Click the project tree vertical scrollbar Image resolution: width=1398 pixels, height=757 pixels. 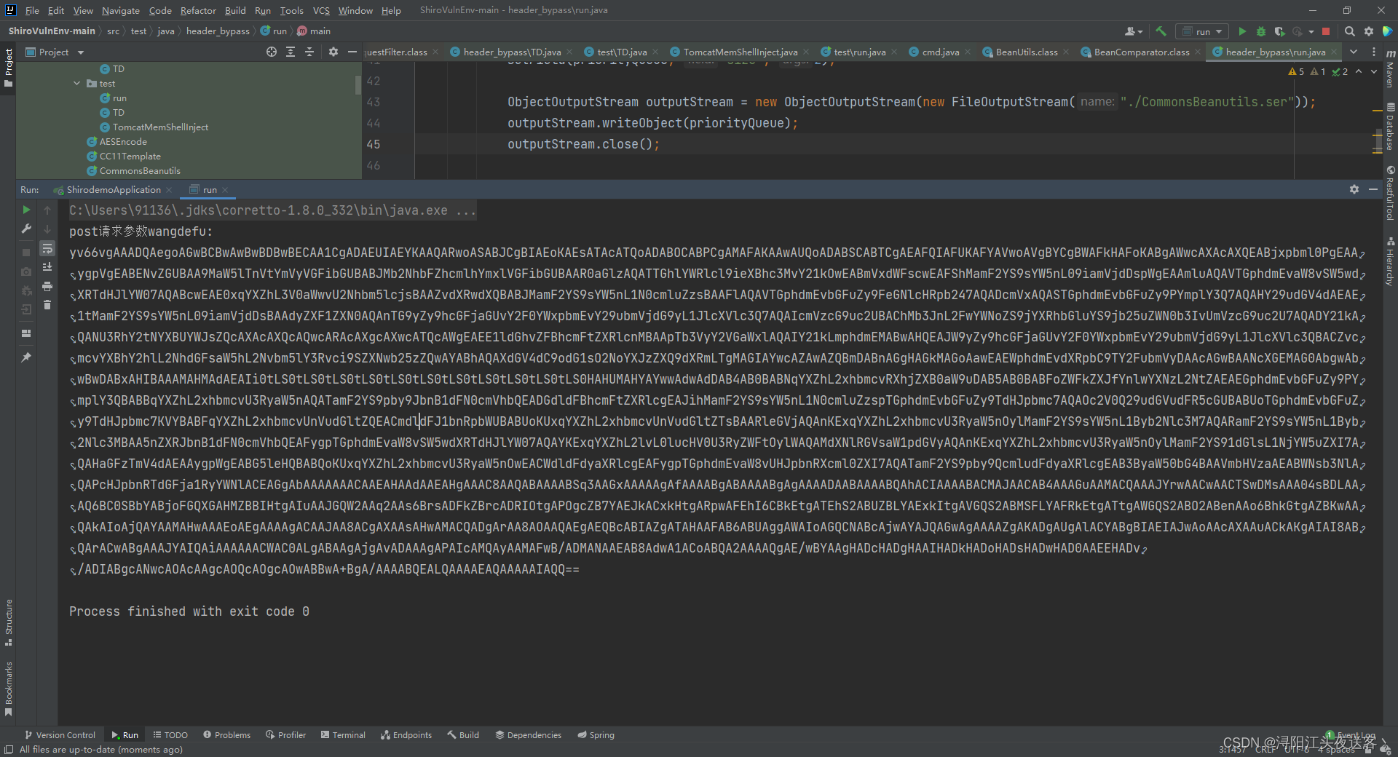(x=358, y=84)
